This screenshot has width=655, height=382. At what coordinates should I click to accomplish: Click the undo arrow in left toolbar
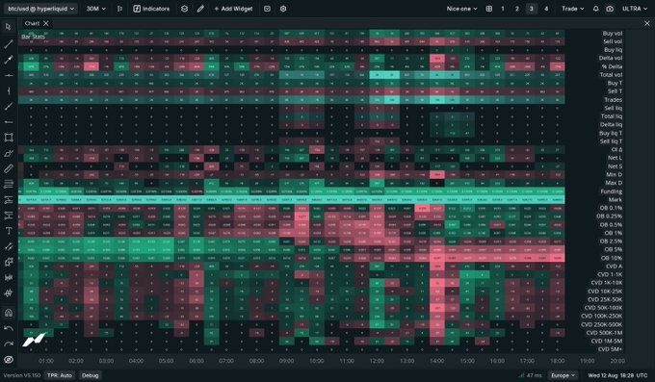click(x=9, y=328)
